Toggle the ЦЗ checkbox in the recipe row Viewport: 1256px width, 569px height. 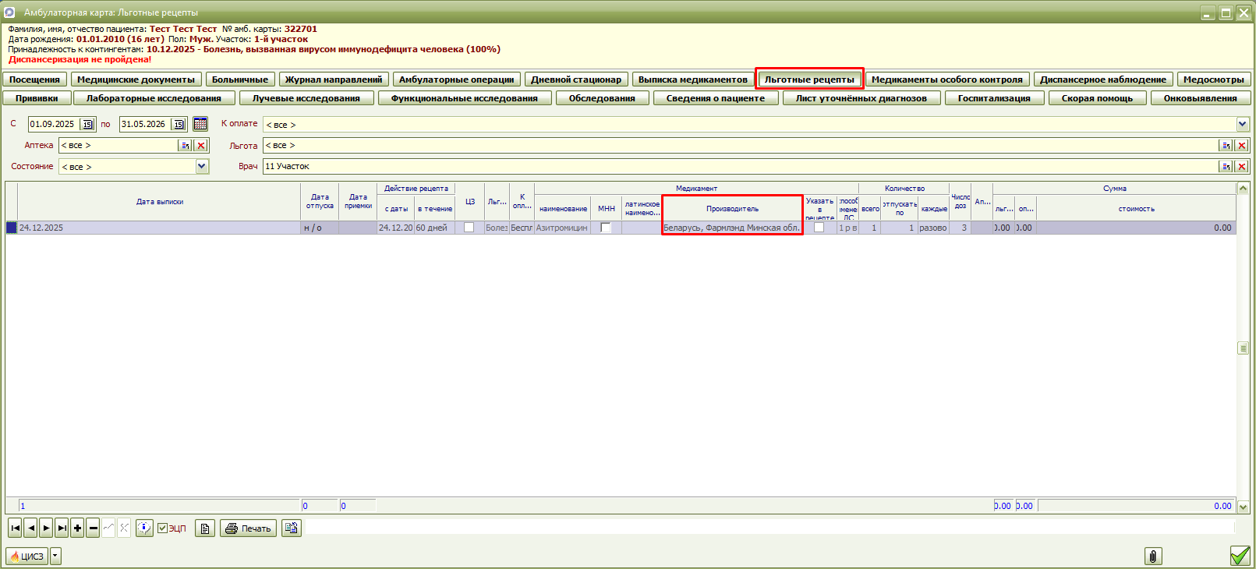469,228
